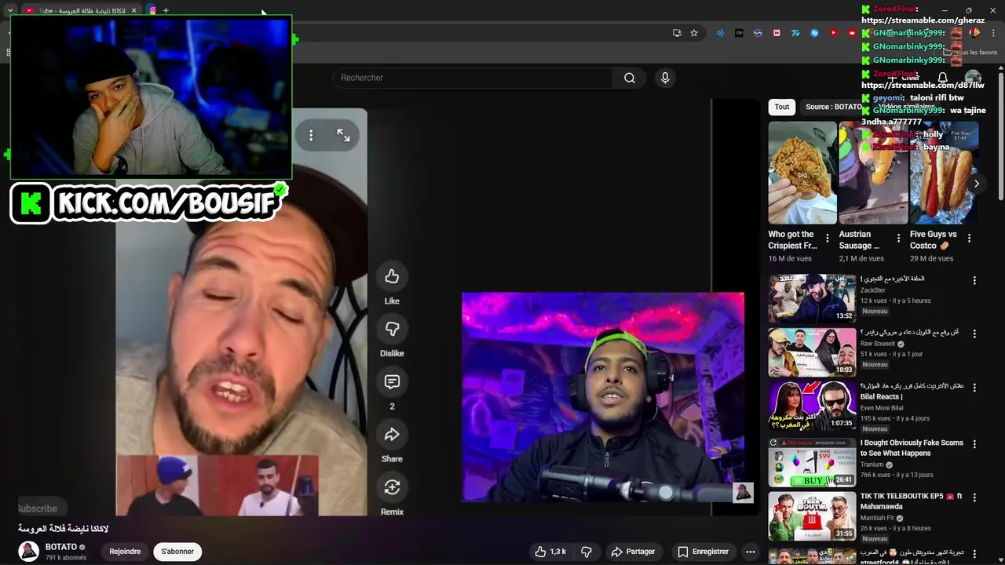Switch to the Instagram tab
This screenshot has width=1005, height=565.
tap(152, 10)
